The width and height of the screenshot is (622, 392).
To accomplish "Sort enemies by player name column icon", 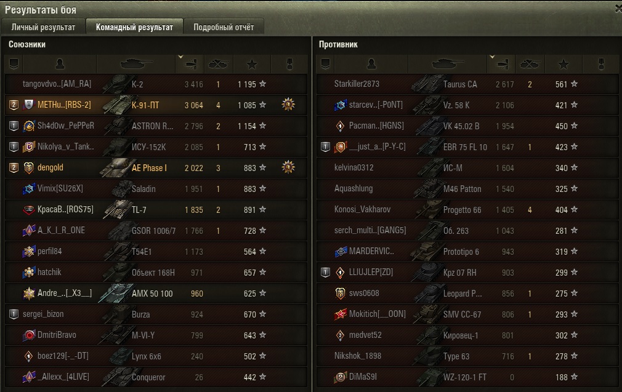I will [371, 64].
